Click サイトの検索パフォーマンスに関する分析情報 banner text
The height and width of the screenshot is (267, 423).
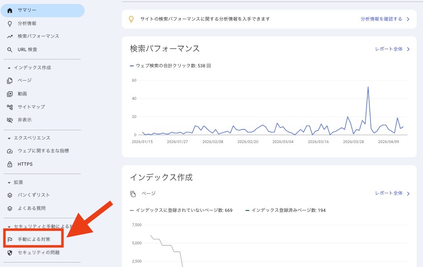coord(205,19)
